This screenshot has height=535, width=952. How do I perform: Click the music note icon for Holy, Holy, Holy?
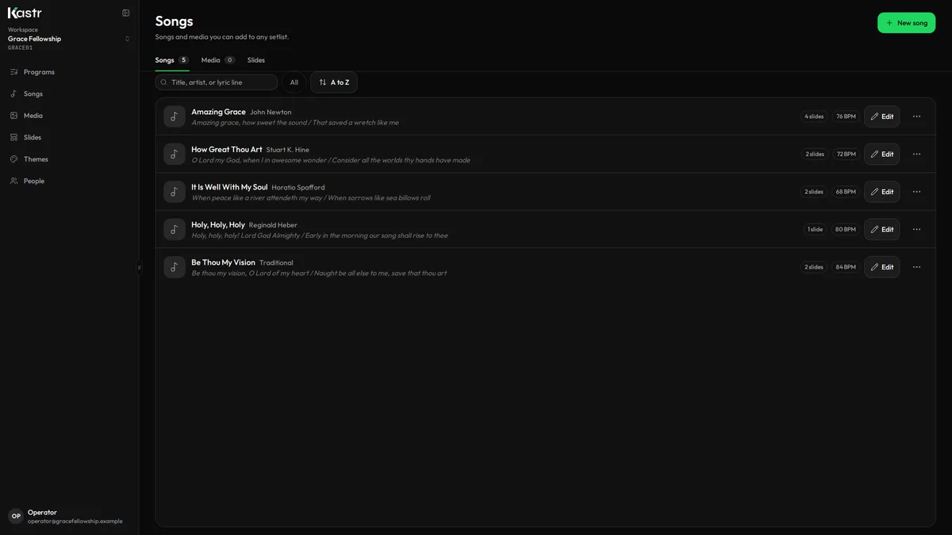[x=175, y=229]
